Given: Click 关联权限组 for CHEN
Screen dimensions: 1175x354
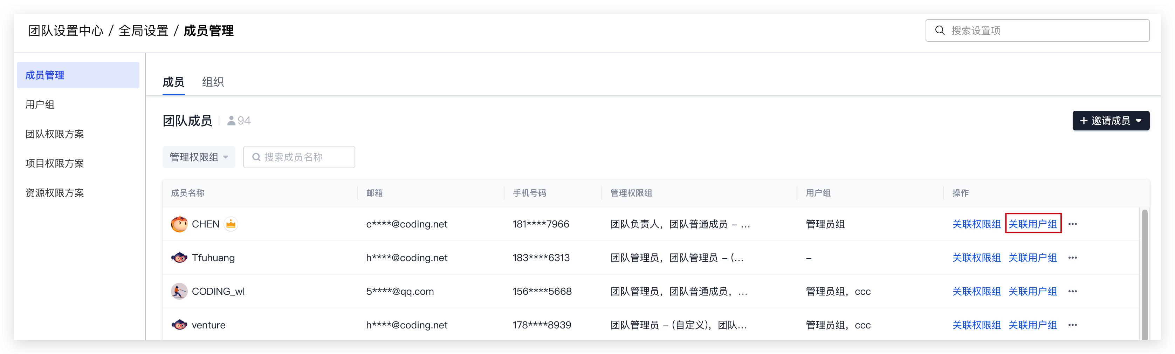Looking at the screenshot, I should 977,224.
